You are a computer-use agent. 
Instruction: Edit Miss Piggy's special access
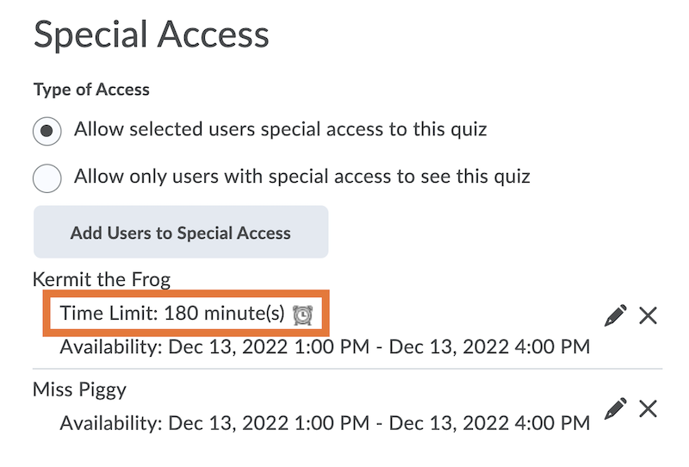(616, 408)
